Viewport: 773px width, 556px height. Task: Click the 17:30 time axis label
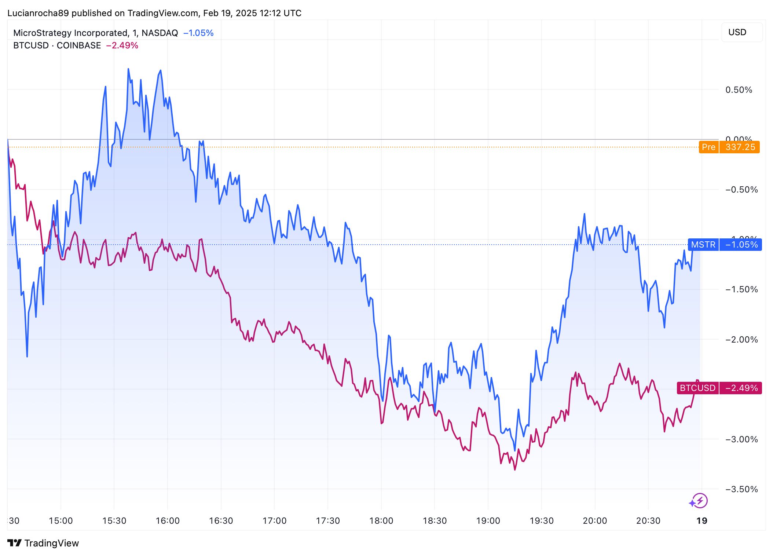coord(328,521)
